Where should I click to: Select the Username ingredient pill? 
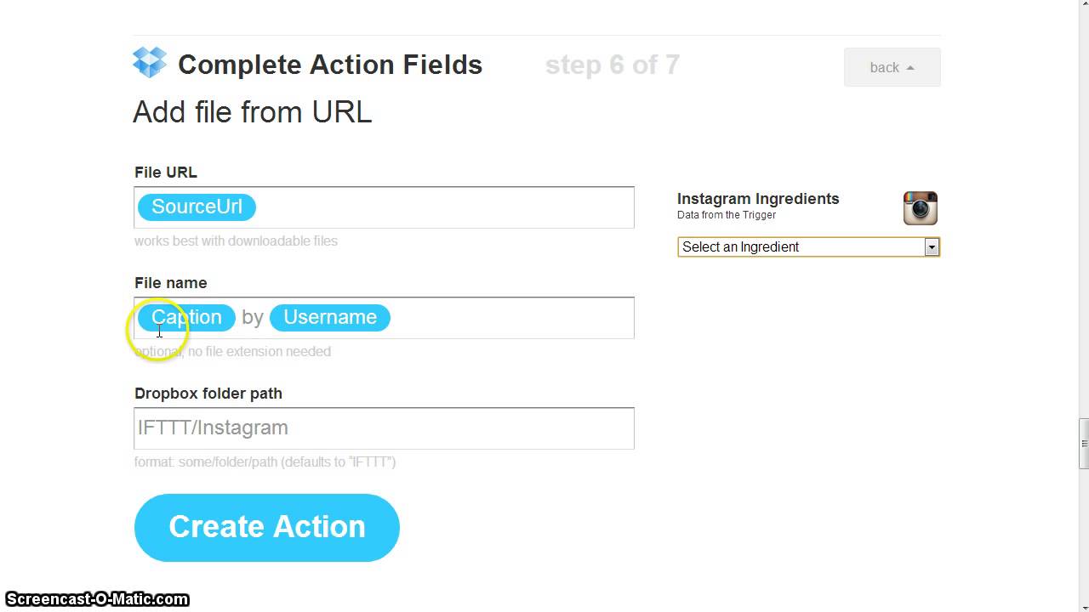[330, 317]
